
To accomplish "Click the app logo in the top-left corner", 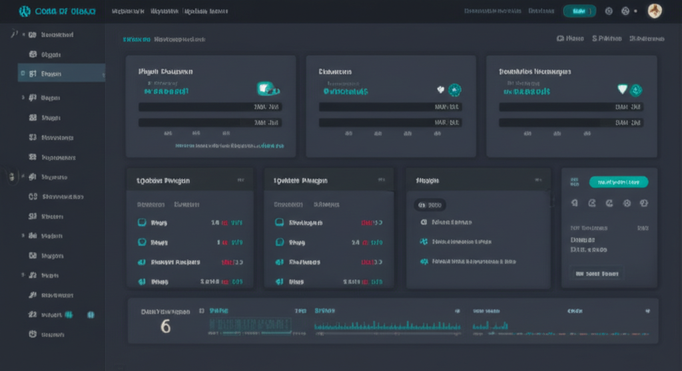I will 25,11.
